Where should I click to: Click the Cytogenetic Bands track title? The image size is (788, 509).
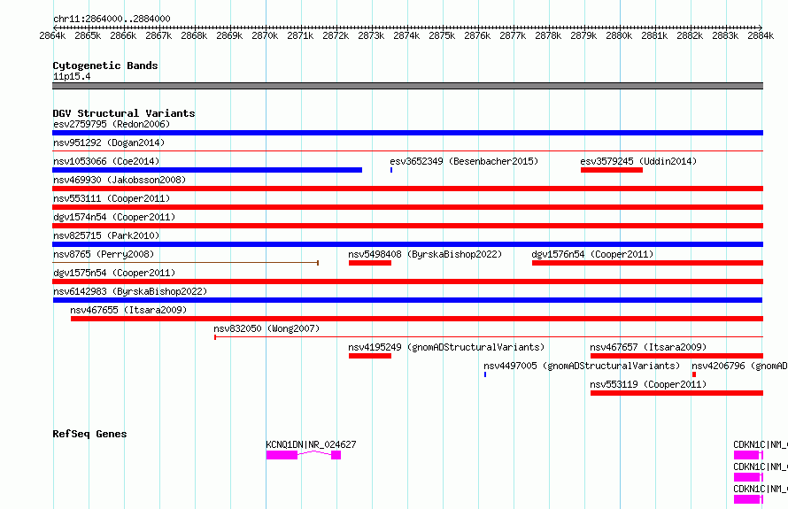point(105,66)
